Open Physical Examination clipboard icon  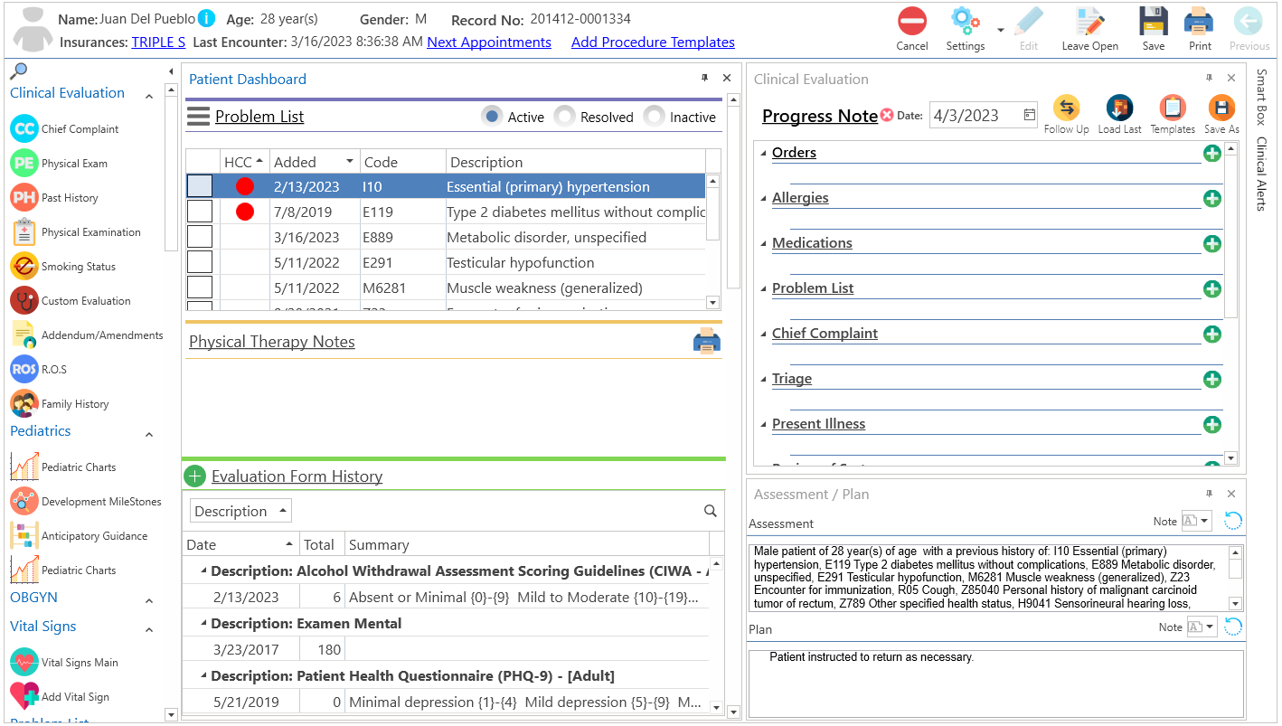pos(24,231)
